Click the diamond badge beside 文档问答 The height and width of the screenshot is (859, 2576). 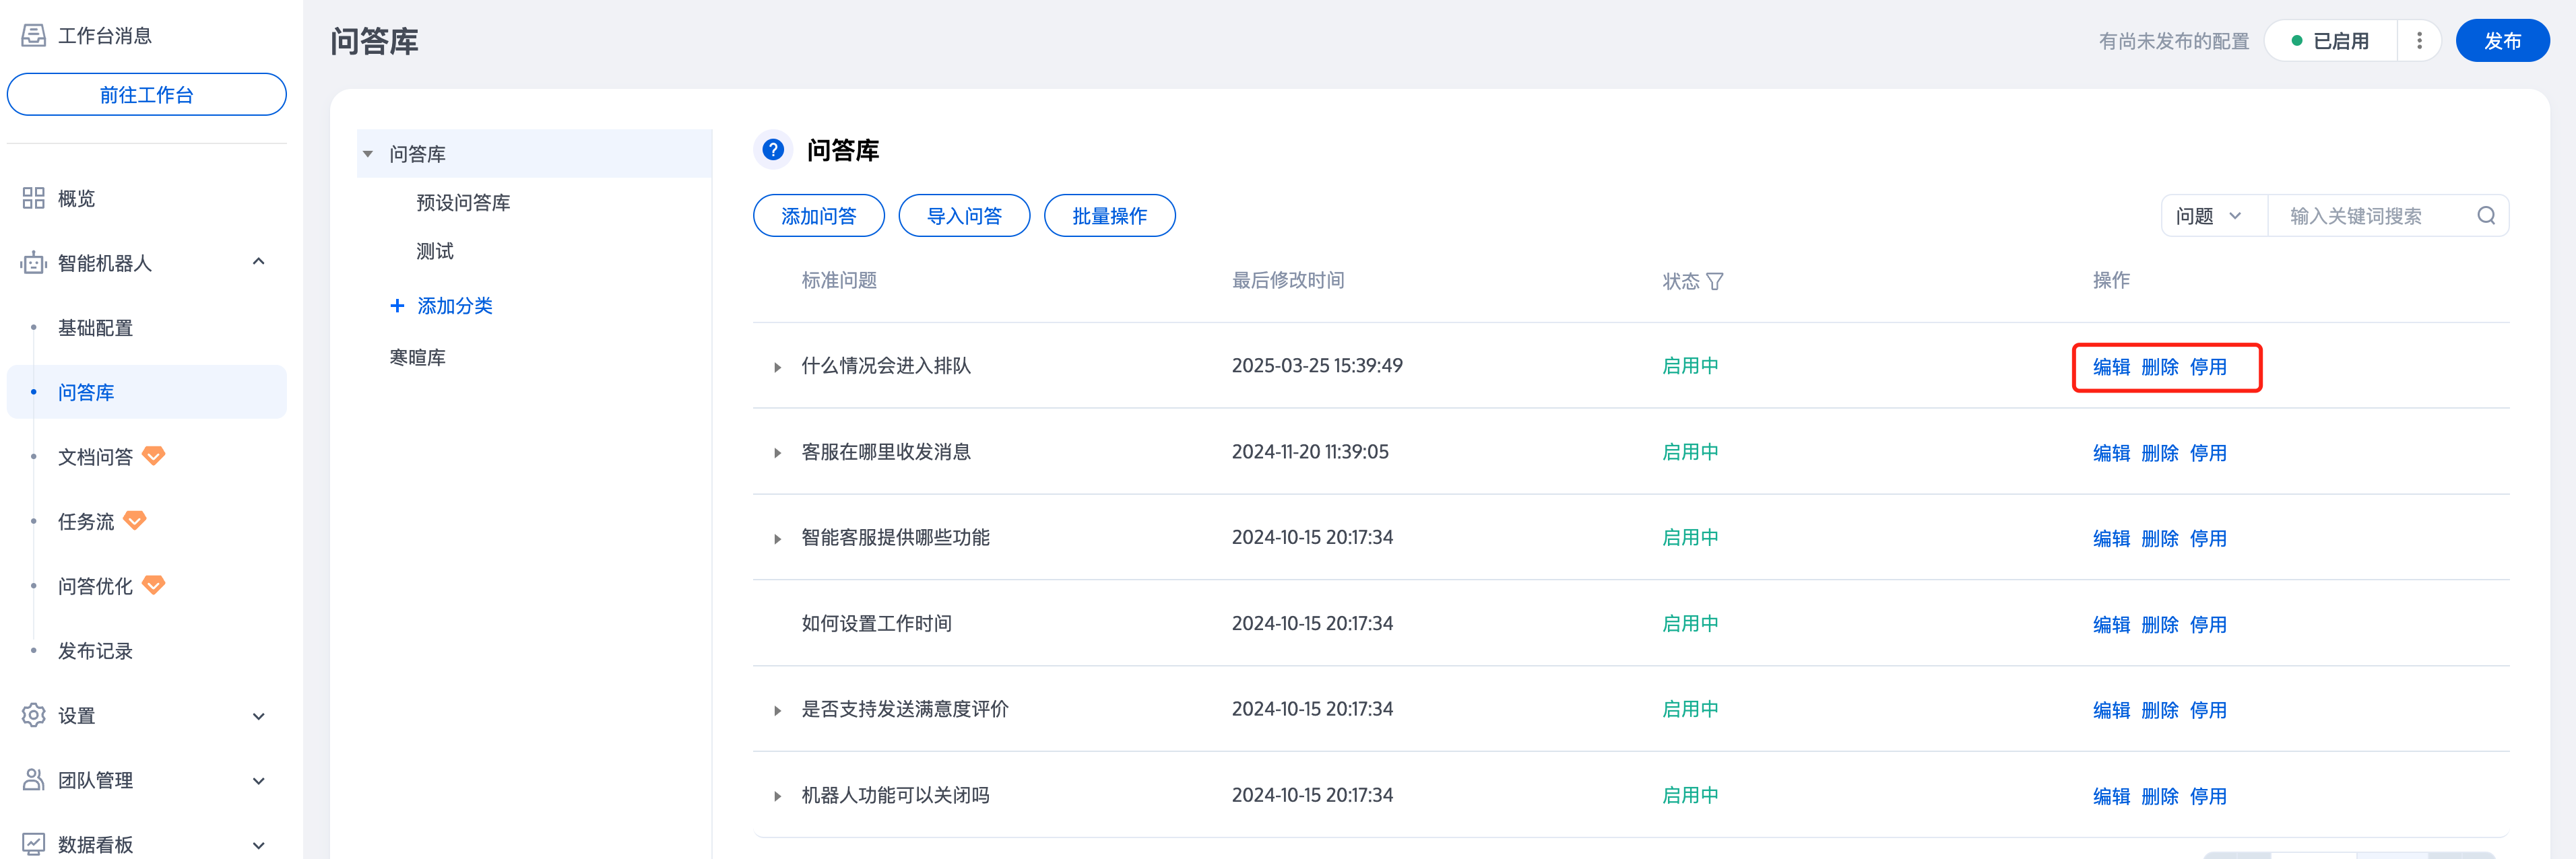click(153, 456)
